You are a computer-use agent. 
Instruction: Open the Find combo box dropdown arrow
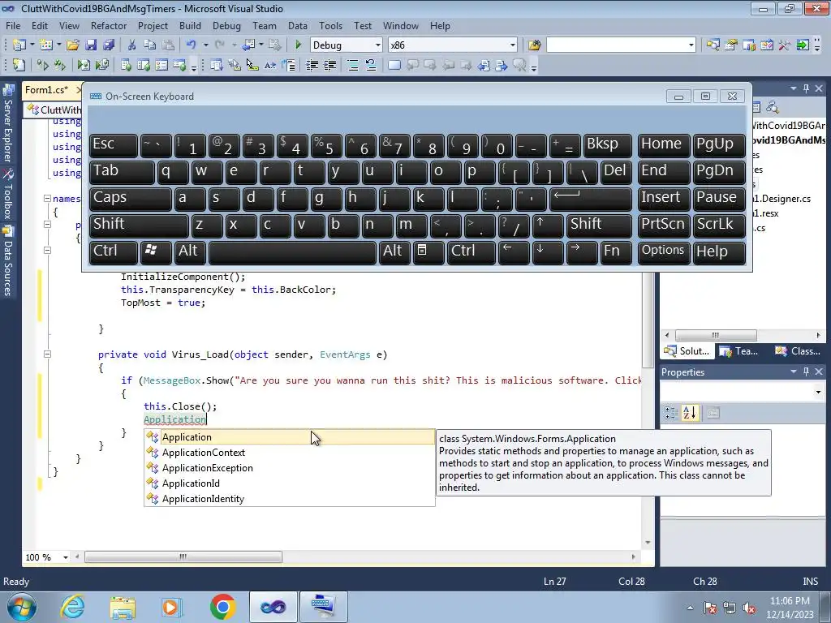click(x=691, y=45)
